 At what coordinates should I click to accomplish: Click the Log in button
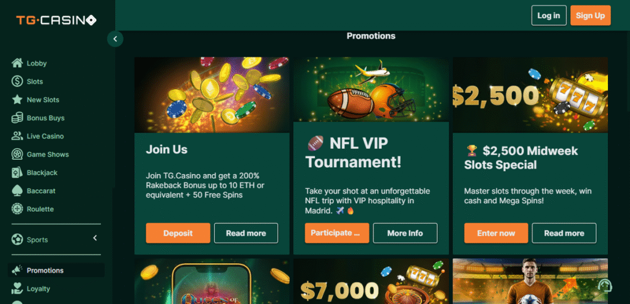pyautogui.click(x=549, y=16)
